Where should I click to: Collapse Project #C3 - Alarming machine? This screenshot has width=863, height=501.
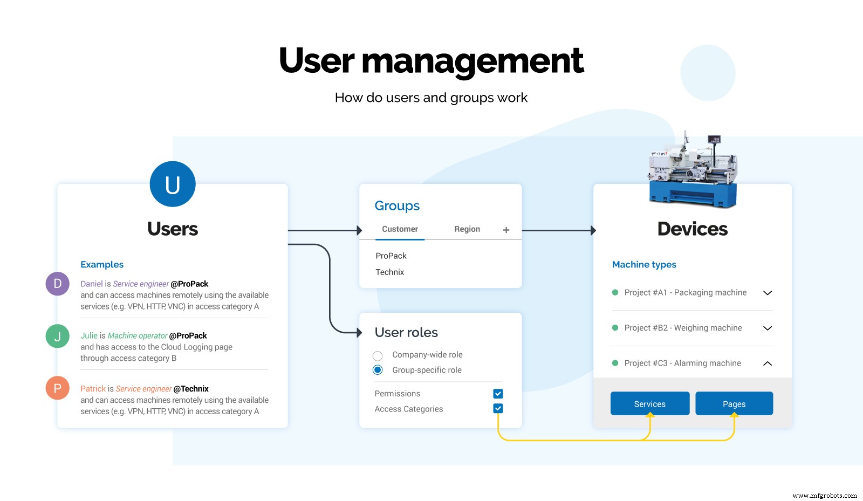pos(768,363)
